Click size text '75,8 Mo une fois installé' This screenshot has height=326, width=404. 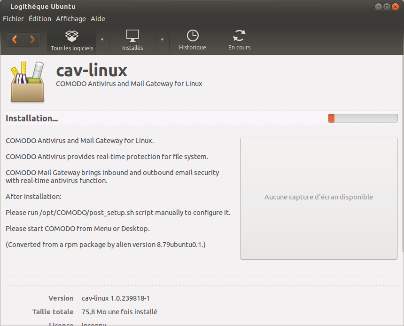pyautogui.click(x=119, y=312)
